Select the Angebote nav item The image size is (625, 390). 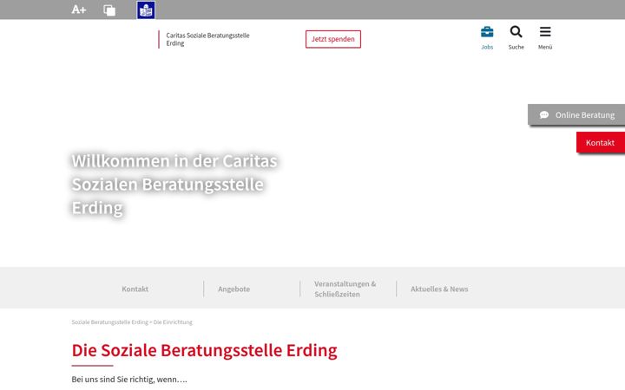pyautogui.click(x=234, y=289)
